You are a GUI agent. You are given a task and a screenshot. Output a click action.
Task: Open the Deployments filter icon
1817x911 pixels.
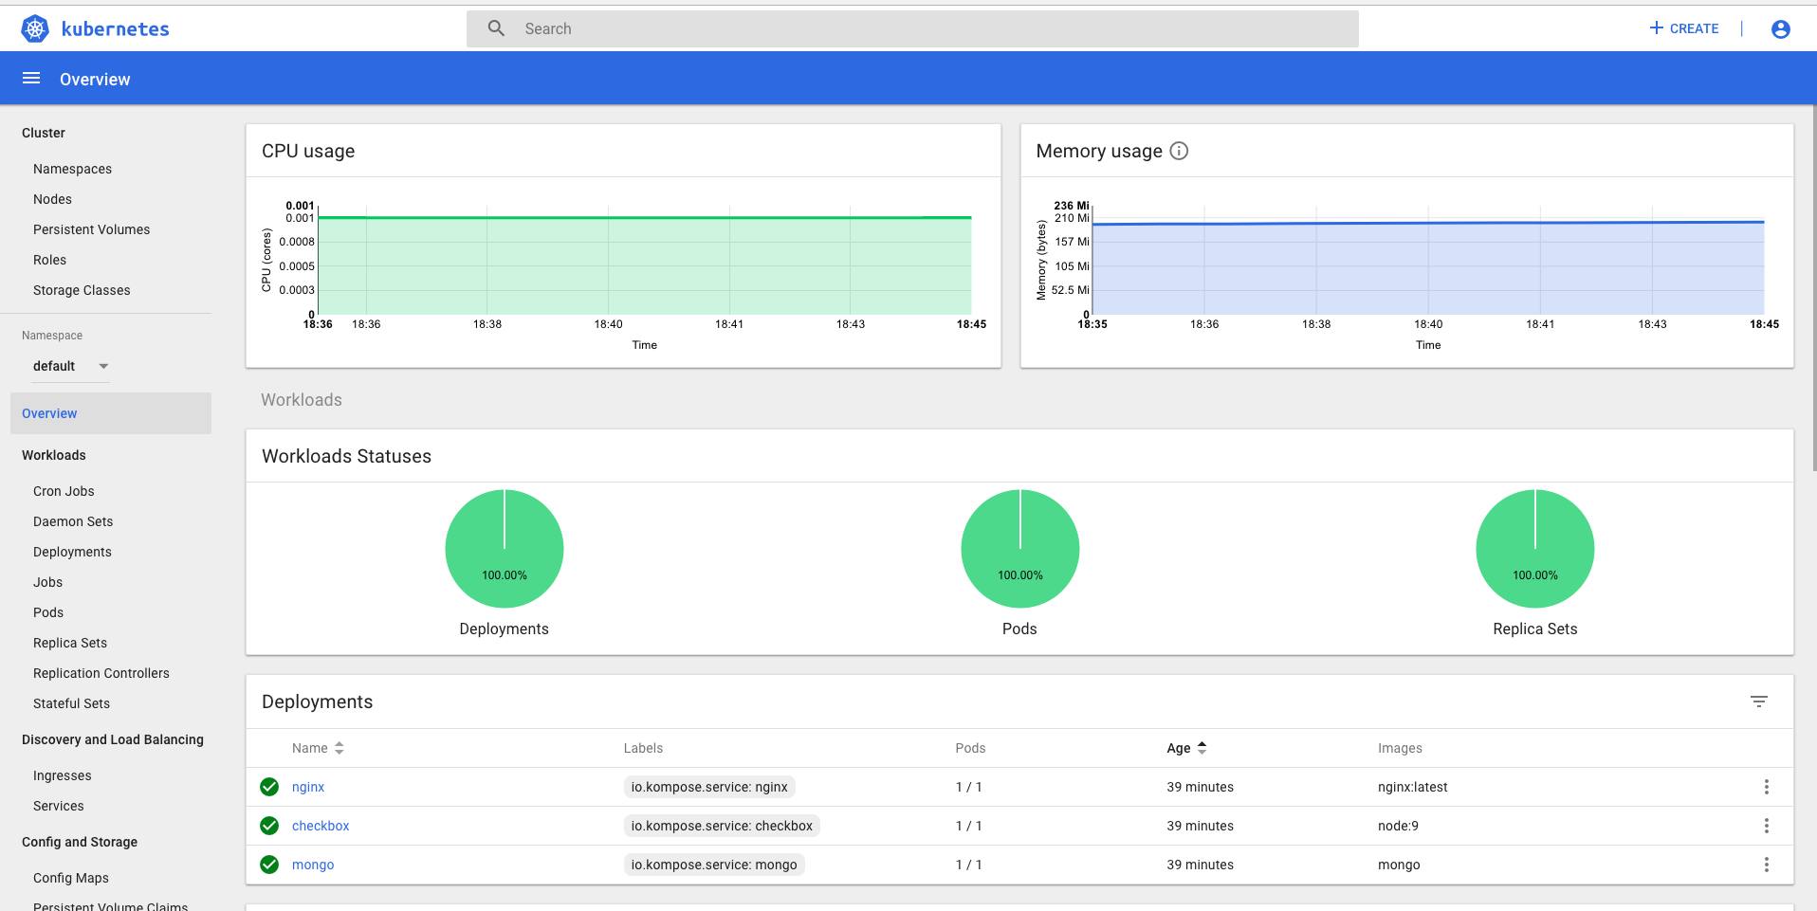(x=1759, y=701)
